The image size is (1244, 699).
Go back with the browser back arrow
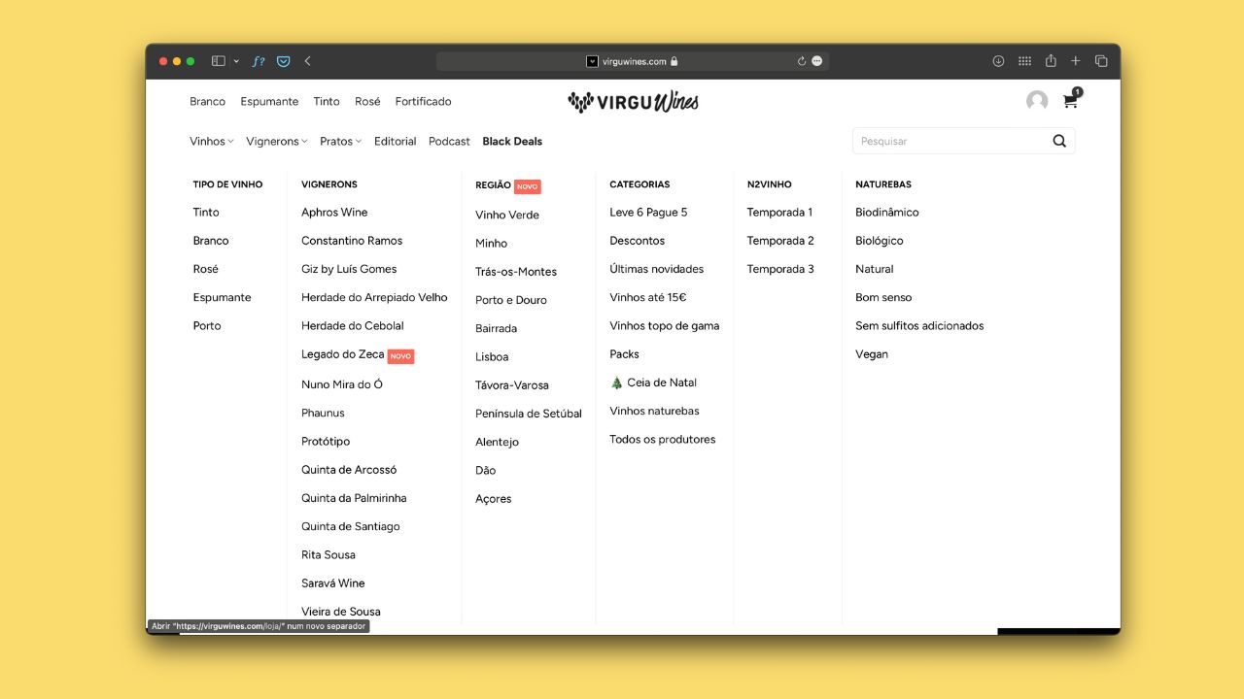[308, 61]
